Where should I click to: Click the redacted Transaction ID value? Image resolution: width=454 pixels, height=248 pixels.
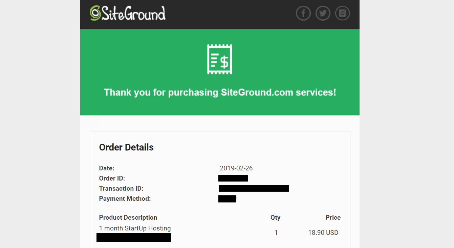click(254, 188)
